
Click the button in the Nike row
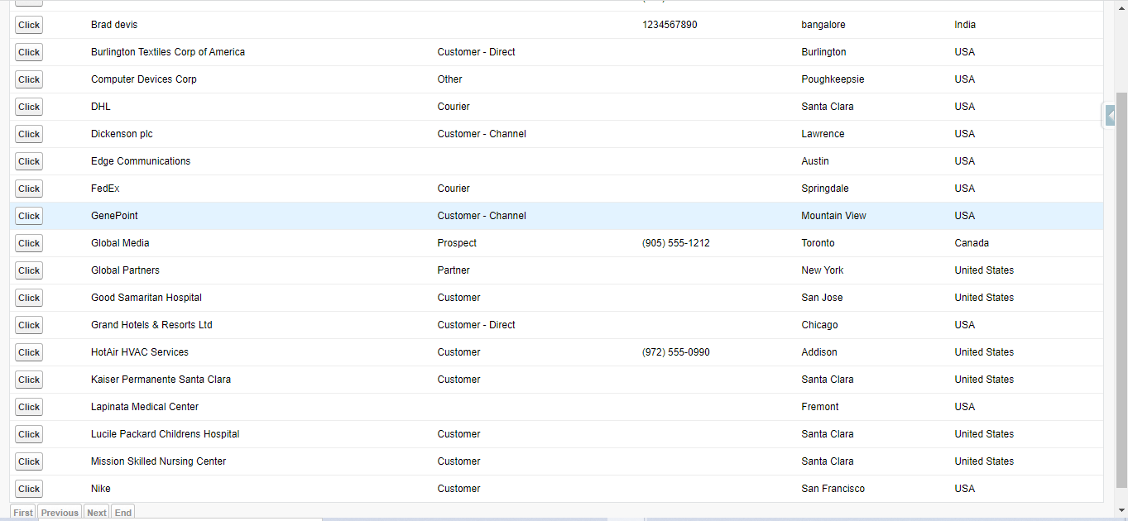tap(29, 489)
